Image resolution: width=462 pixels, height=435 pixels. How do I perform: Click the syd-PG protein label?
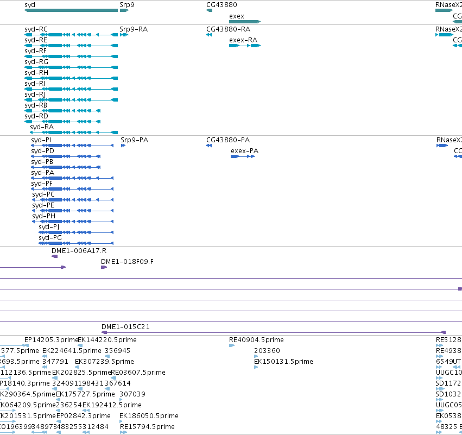coord(50,238)
